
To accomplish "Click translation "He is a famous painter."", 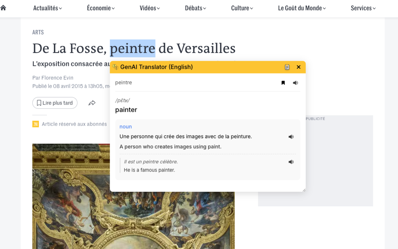I will [149, 170].
